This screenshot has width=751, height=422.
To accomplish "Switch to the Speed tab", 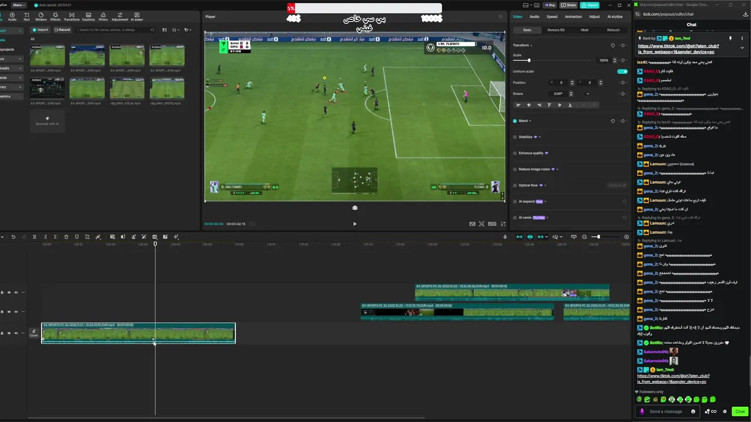I will [552, 16].
